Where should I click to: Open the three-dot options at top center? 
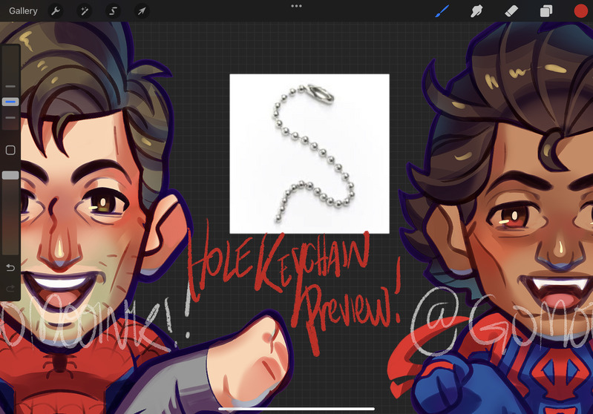click(x=297, y=6)
